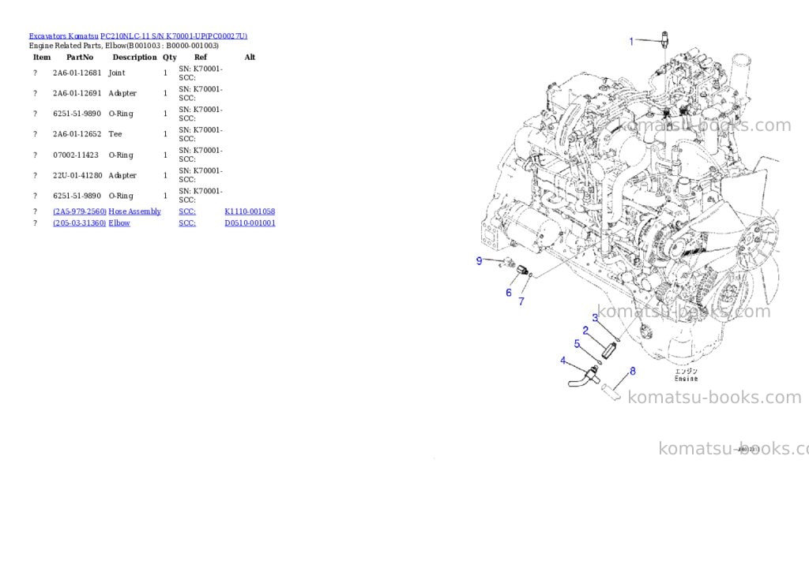The width and height of the screenshot is (809, 572).
Task: Click the SCC: link in Hose Assembly row
Action: coord(187,211)
